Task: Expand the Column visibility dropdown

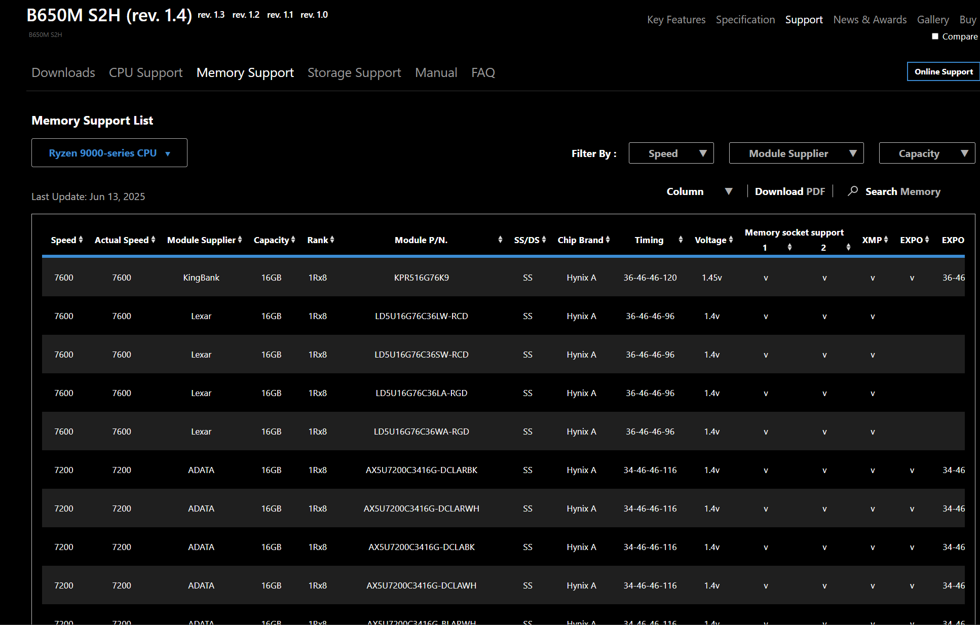Action: [699, 191]
